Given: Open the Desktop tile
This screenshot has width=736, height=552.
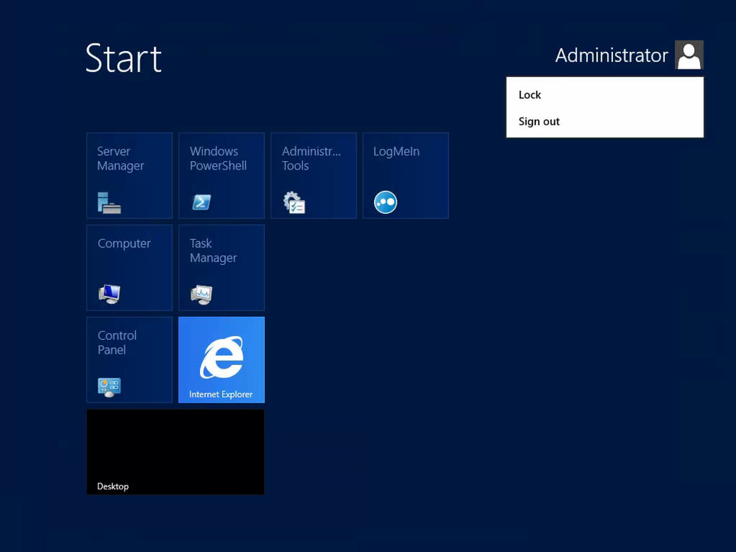Looking at the screenshot, I should tap(176, 451).
